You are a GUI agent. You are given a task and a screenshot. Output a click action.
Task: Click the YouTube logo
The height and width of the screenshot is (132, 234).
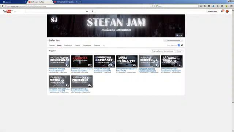(x=7, y=11)
